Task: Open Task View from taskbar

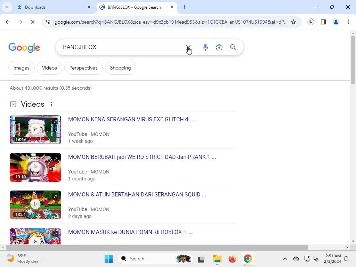Action: 201,259
